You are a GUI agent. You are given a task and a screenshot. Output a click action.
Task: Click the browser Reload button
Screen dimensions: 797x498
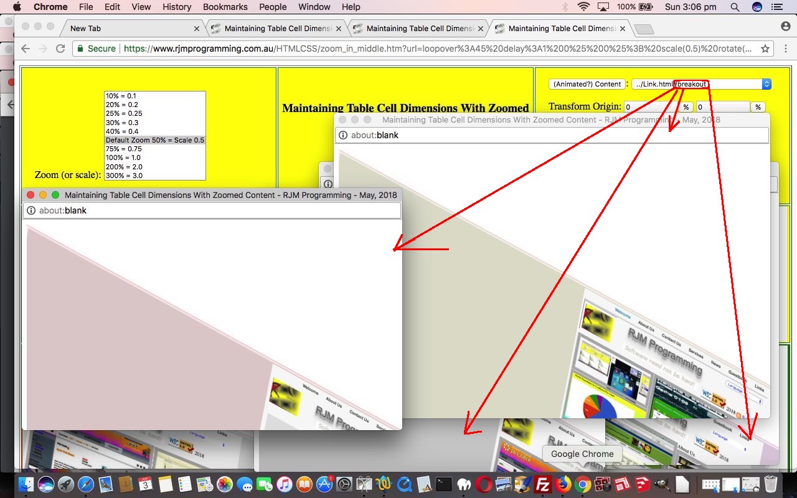click(60, 49)
